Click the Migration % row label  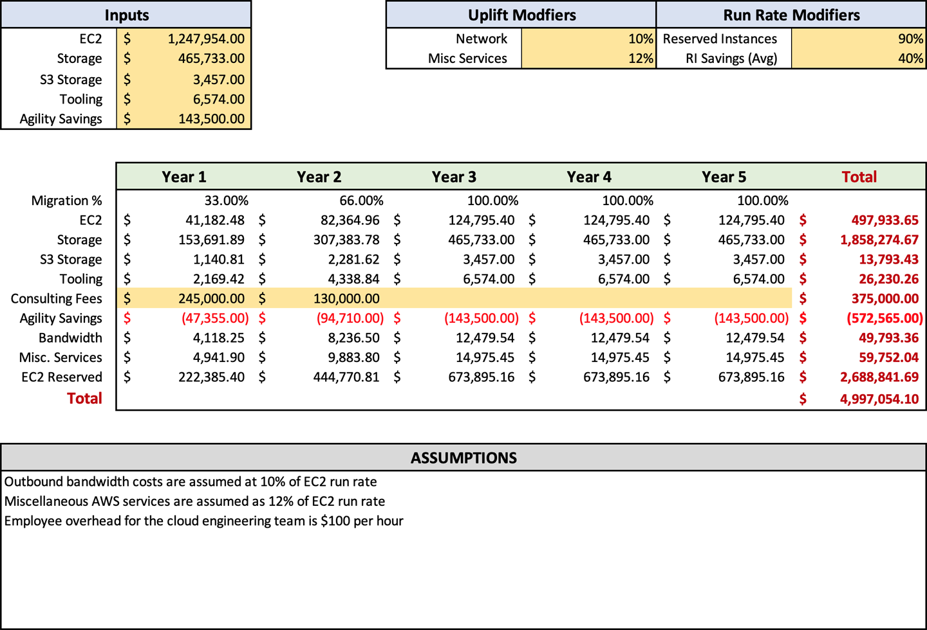point(66,201)
